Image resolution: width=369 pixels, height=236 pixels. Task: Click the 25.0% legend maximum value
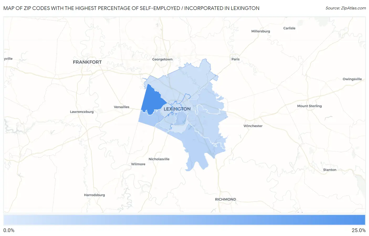(x=359, y=230)
